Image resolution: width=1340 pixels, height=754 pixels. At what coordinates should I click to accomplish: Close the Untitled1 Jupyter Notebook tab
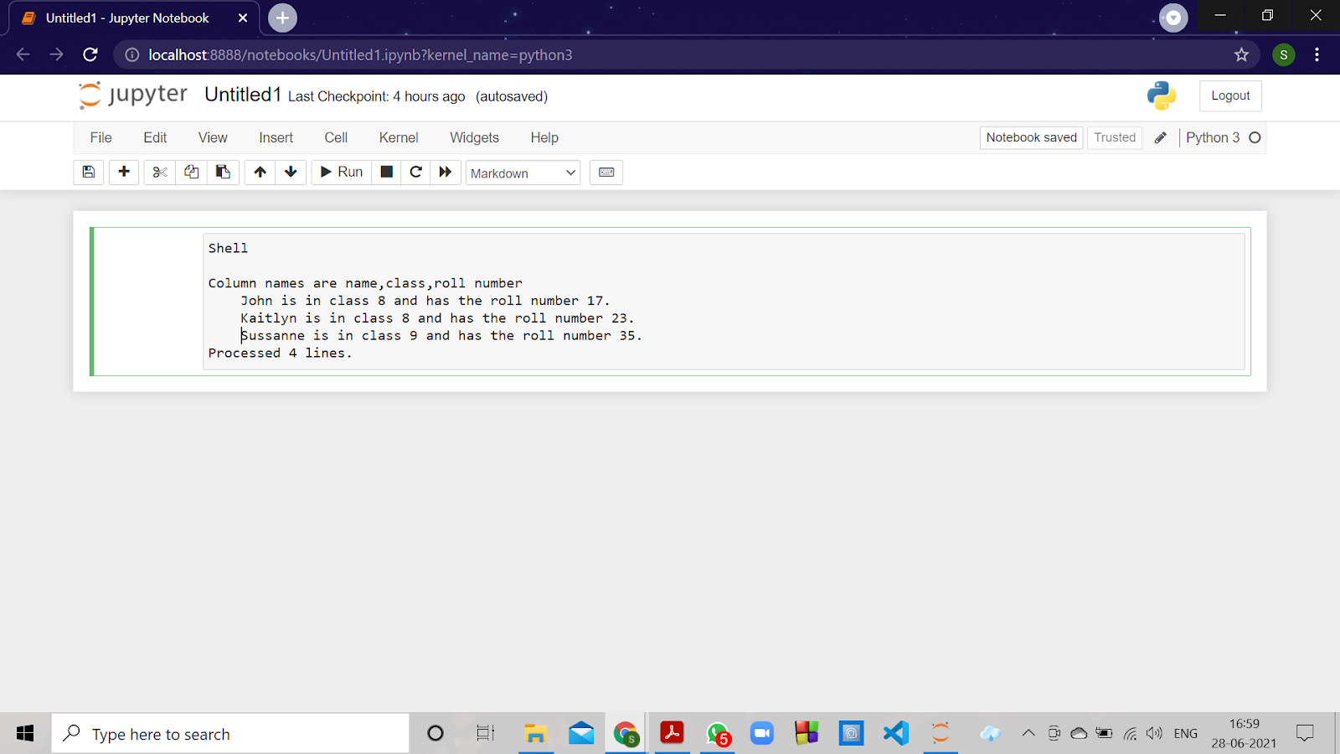click(243, 18)
